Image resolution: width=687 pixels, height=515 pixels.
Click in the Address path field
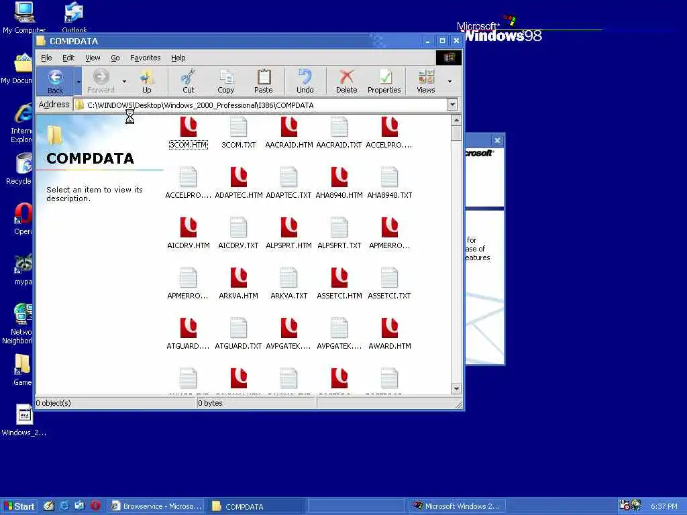click(261, 105)
